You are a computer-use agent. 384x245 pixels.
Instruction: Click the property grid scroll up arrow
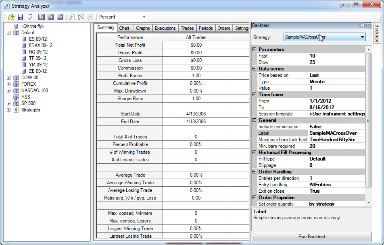pyautogui.click(x=369, y=49)
